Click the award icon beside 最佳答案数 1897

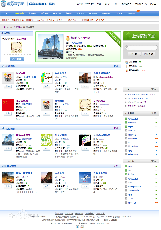pyautogui.click(x=126, y=70)
